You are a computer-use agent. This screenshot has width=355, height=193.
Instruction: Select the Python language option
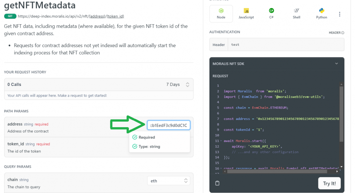coord(321,14)
